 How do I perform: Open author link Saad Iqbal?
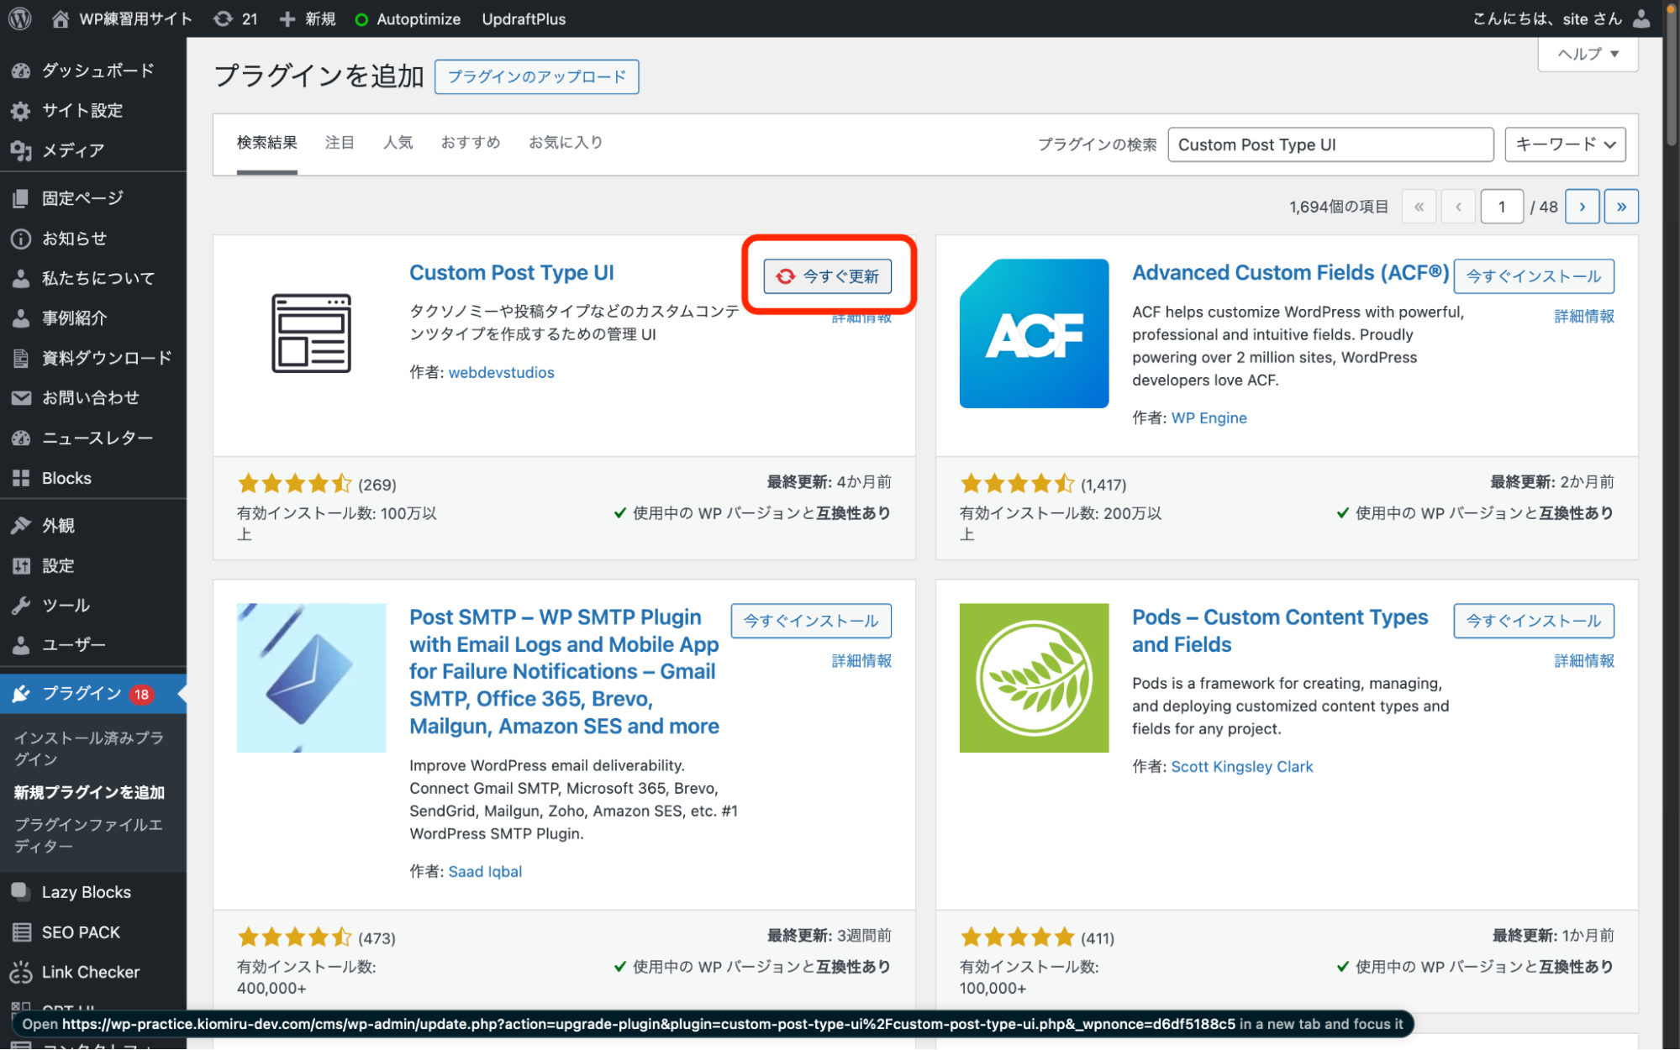tap(485, 872)
